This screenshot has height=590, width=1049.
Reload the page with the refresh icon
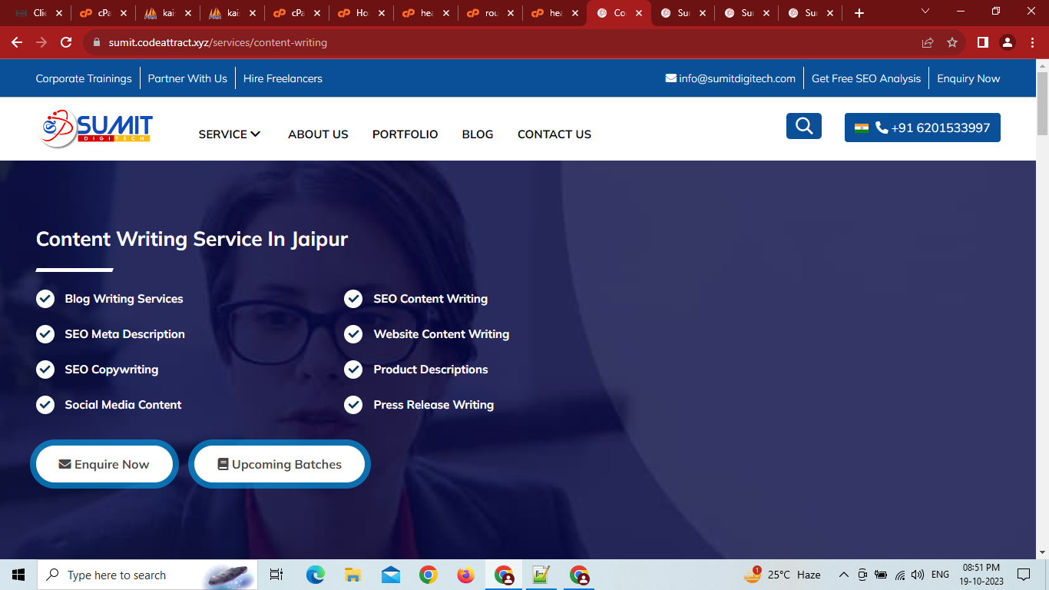pos(66,42)
